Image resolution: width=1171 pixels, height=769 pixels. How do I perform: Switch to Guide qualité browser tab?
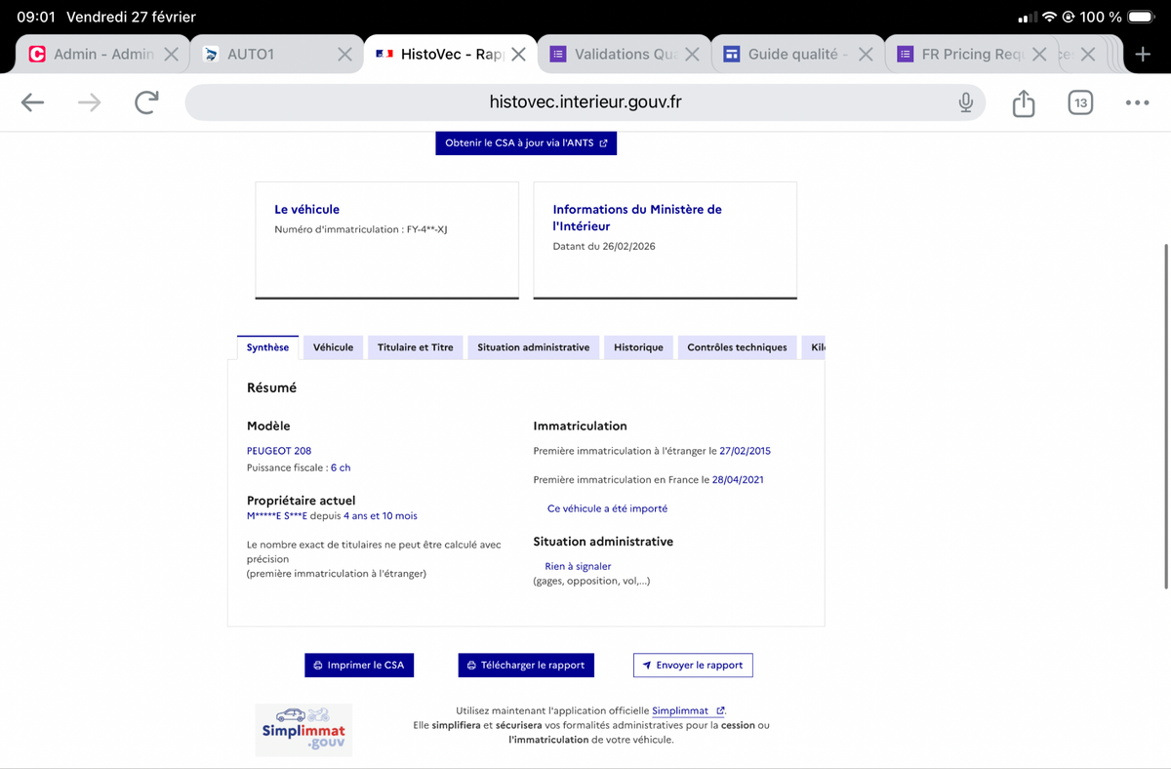click(x=787, y=55)
